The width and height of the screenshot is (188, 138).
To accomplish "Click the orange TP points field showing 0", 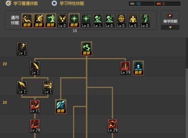I will click(168, 4).
